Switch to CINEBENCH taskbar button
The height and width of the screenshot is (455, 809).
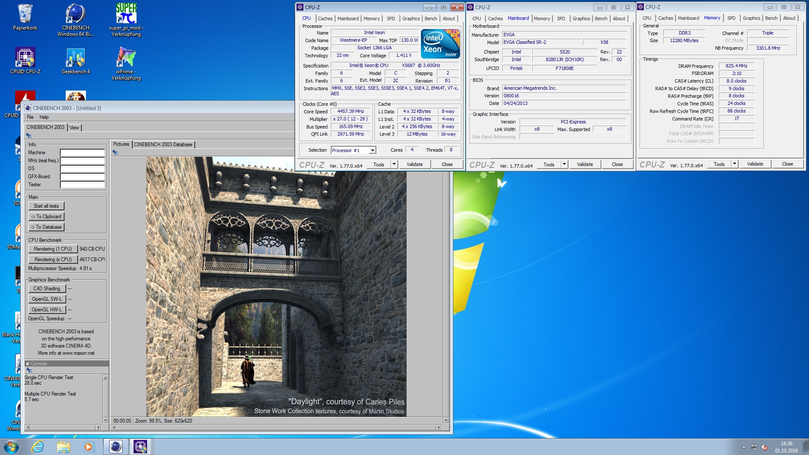click(x=115, y=447)
